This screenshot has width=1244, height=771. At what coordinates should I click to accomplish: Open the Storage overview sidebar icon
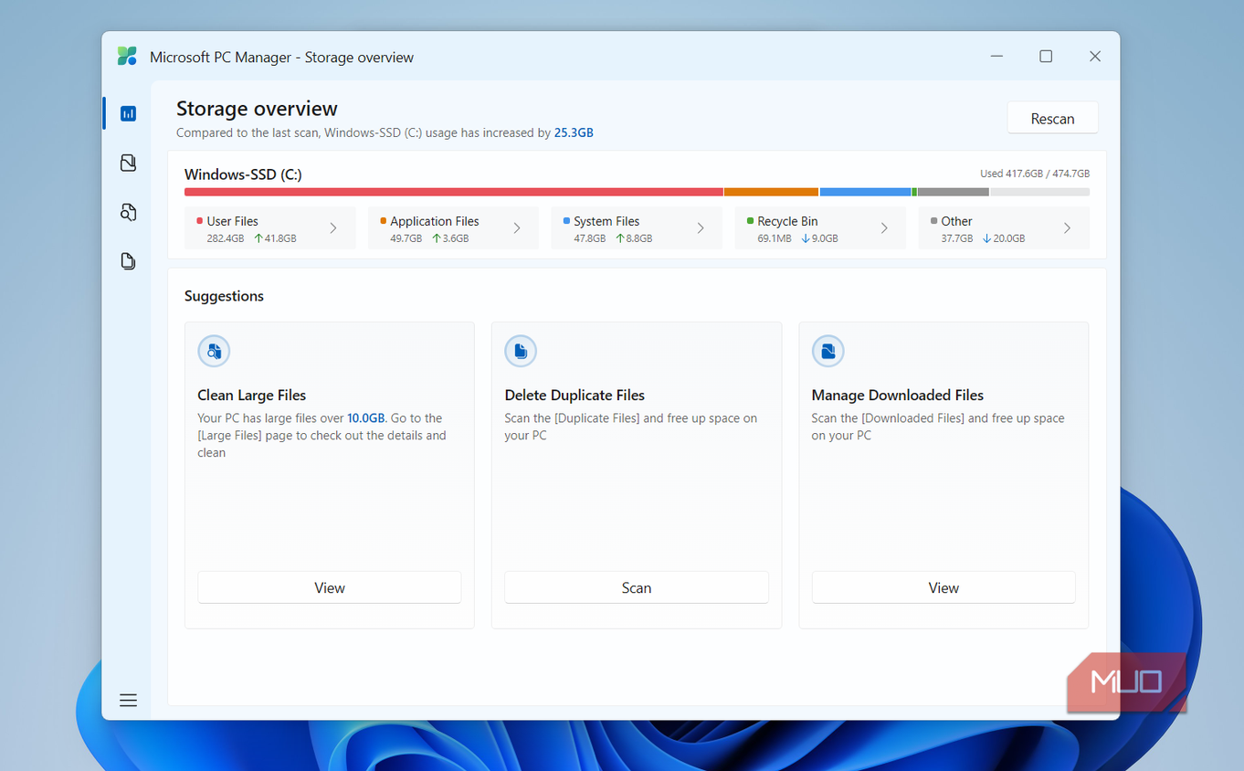click(x=128, y=114)
